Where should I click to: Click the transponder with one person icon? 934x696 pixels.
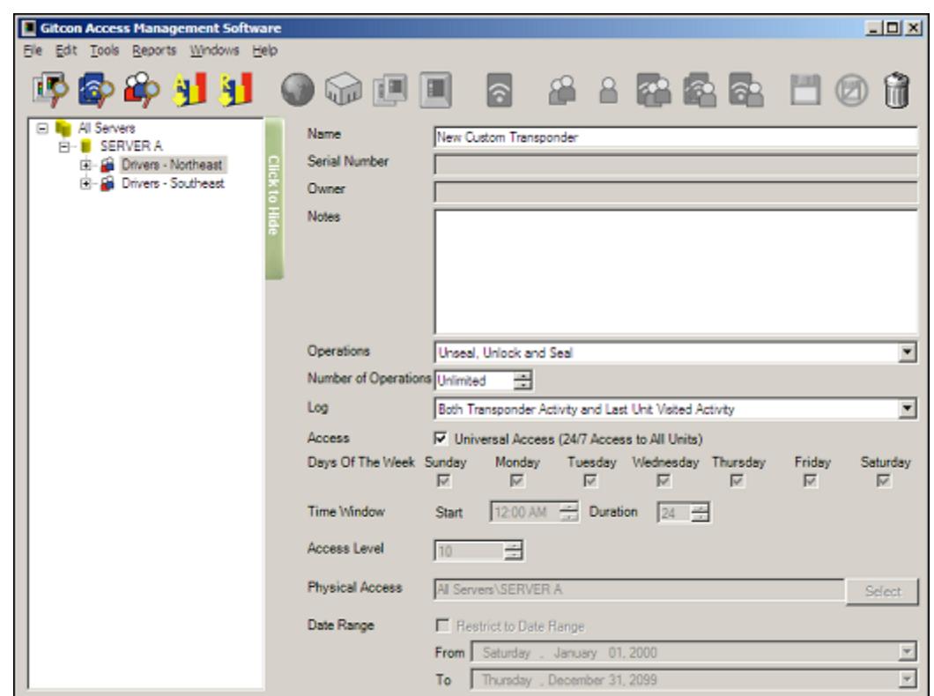click(x=745, y=91)
